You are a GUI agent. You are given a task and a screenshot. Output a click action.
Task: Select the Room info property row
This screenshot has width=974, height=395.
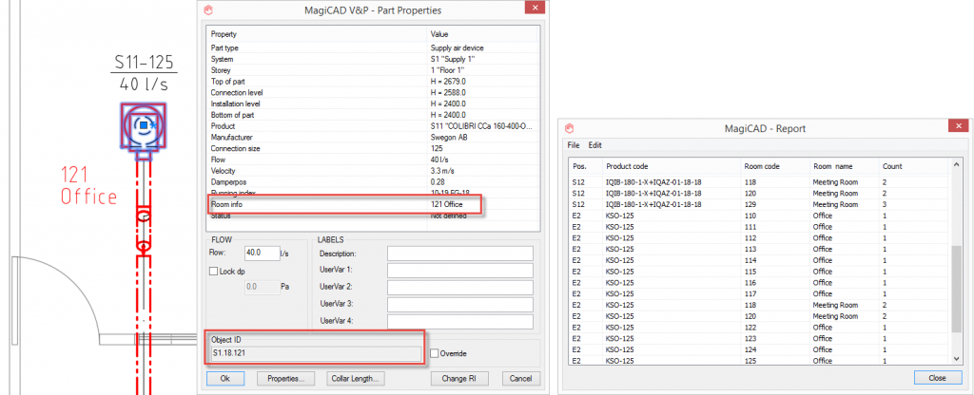pos(373,204)
